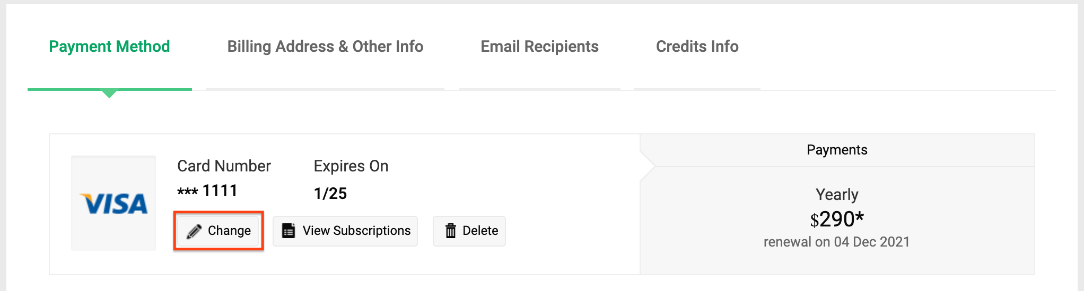The image size is (1084, 291).
Task: Click the subscriptions list icon
Action: [x=289, y=231]
